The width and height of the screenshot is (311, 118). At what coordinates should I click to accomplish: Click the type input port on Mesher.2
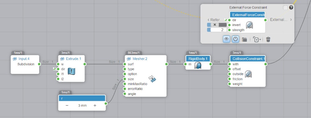pos(124,69)
